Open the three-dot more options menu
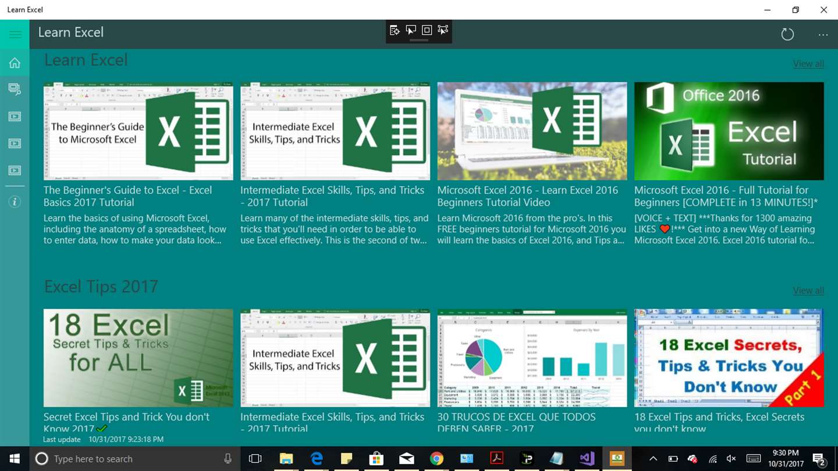 [x=823, y=34]
